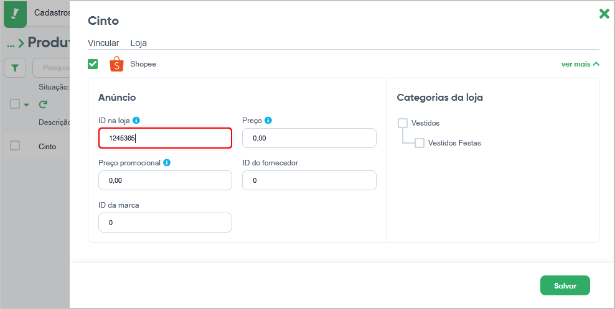This screenshot has height=309, width=615.
Task: Open the filter funnel icon
Action: tap(15, 68)
